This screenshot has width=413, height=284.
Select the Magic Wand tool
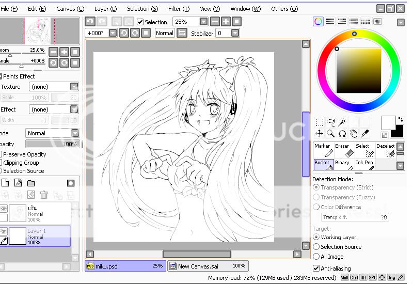point(342,122)
